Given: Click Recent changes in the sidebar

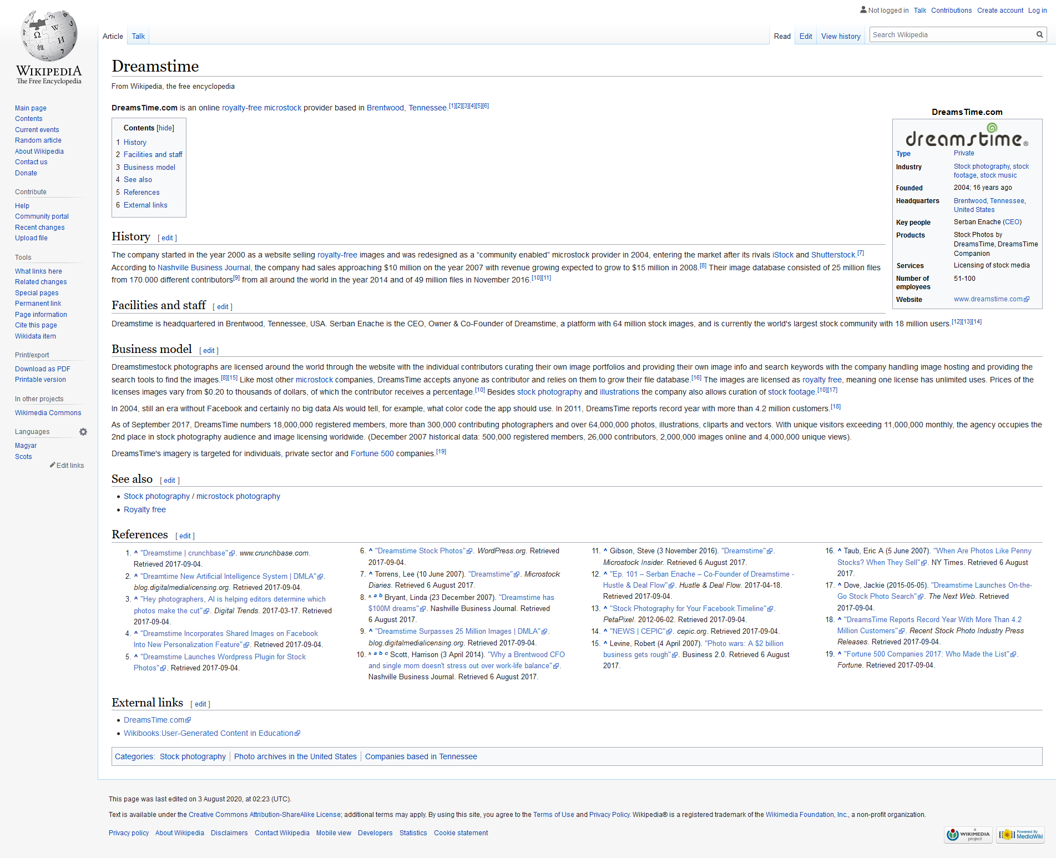Looking at the screenshot, I should 39,228.
